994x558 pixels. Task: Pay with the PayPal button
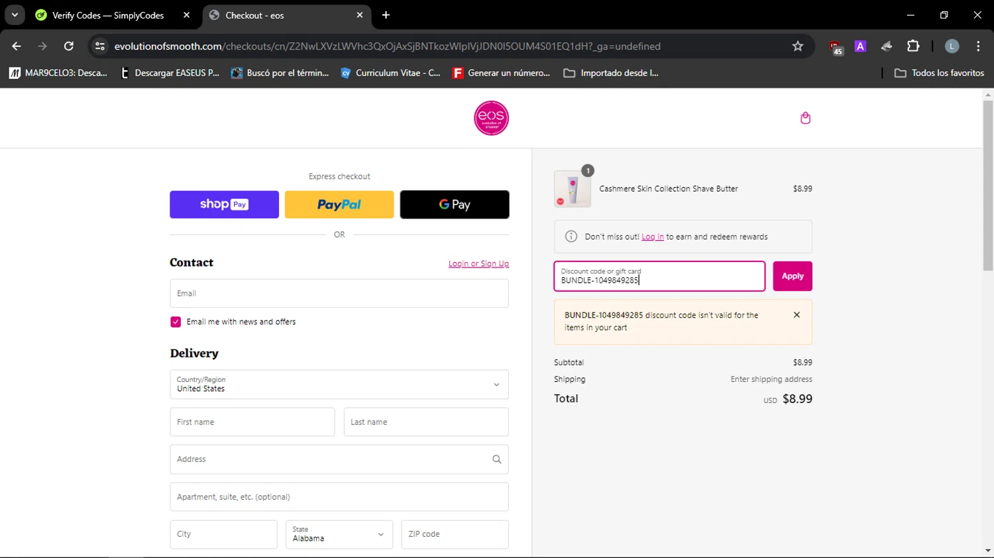[339, 205]
